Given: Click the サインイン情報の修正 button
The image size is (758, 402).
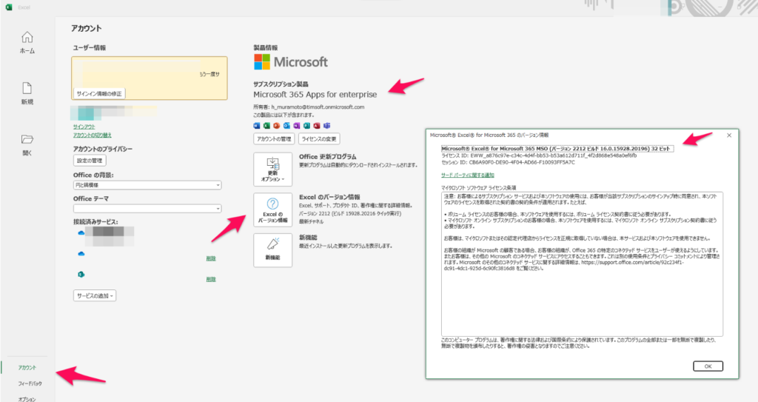Looking at the screenshot, I should pos(99,93).
